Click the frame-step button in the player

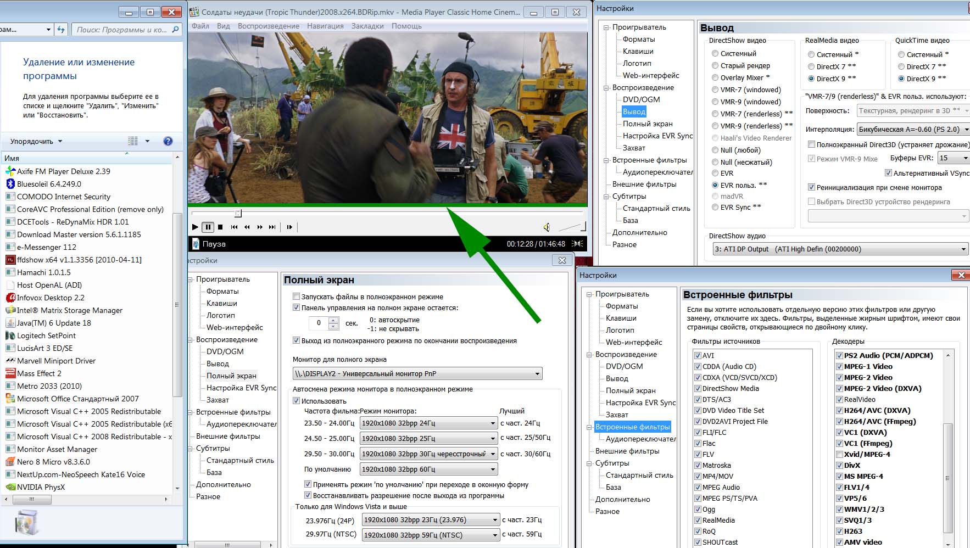coord(289,227)
